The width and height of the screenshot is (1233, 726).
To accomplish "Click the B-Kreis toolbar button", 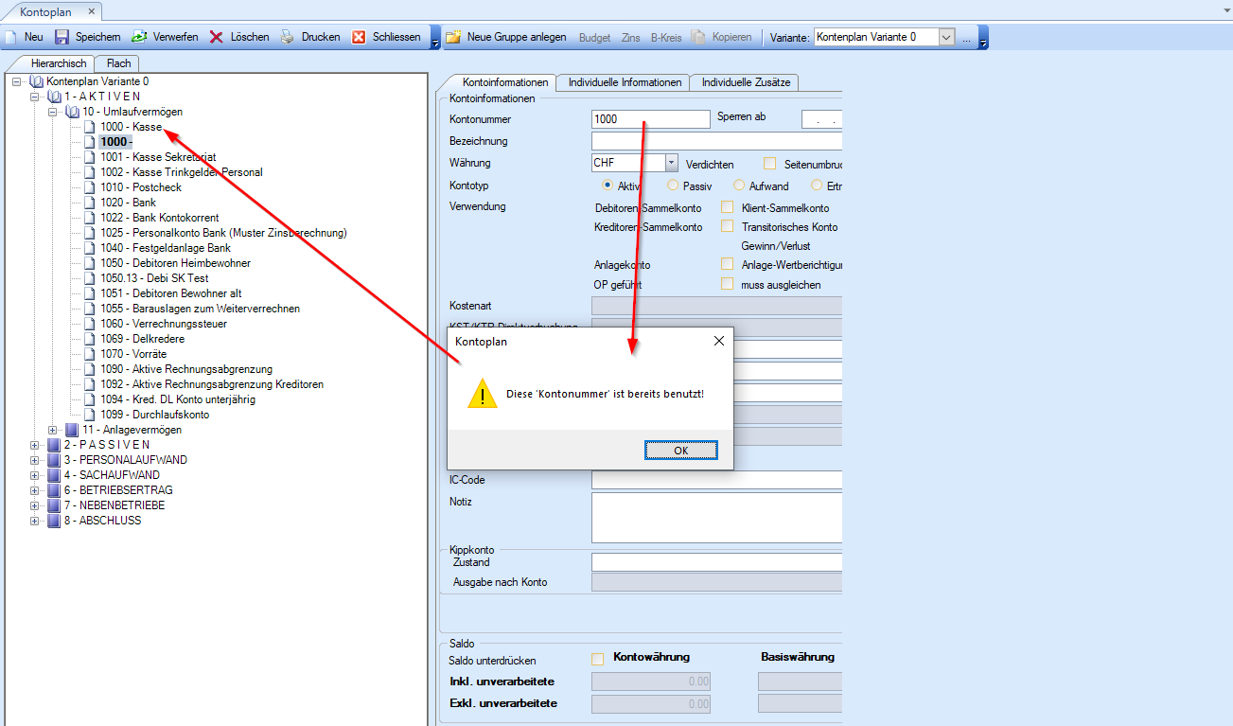I will [666, 37].
